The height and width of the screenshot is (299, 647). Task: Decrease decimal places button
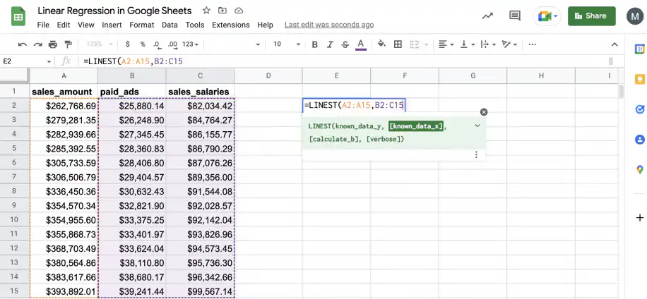point(157,44)
